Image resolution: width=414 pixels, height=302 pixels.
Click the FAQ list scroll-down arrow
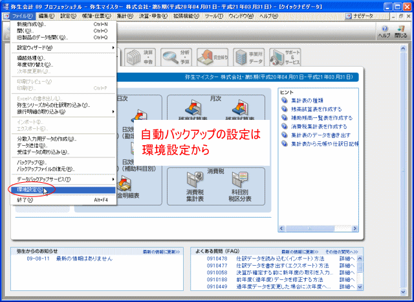pos(360,286)
